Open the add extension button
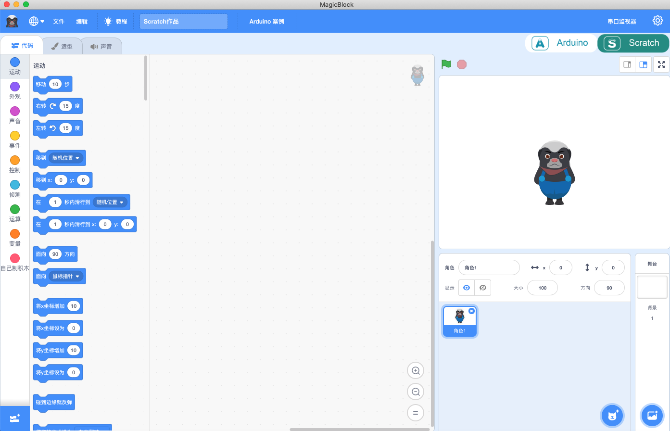This screenshot has height=431, width=670. (15, 418)
